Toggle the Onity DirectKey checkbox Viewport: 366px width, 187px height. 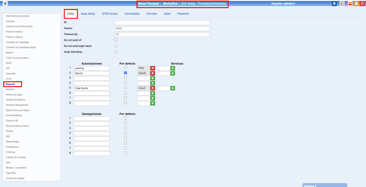116,51
